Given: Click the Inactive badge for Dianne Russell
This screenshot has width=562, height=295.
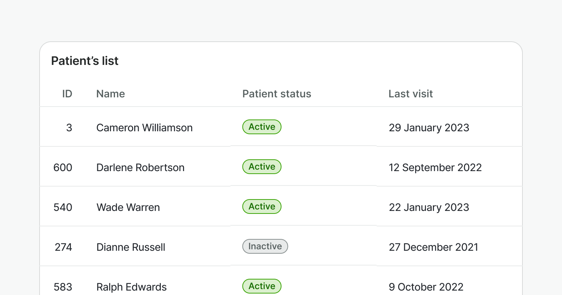Looking at the screenshot, I should click(x=265, y=246).
